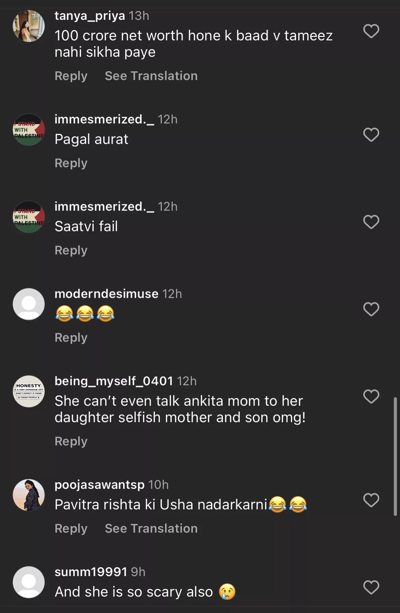Open tanya_priya's profile picture
Image resolution: width=400 pixels, height=613 pixels.
(x=29, y=26)
